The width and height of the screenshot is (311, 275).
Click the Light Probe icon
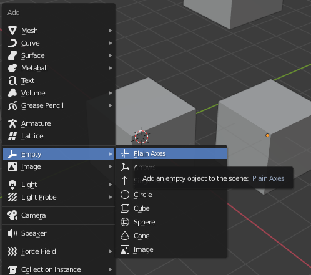tap(12, 197)
